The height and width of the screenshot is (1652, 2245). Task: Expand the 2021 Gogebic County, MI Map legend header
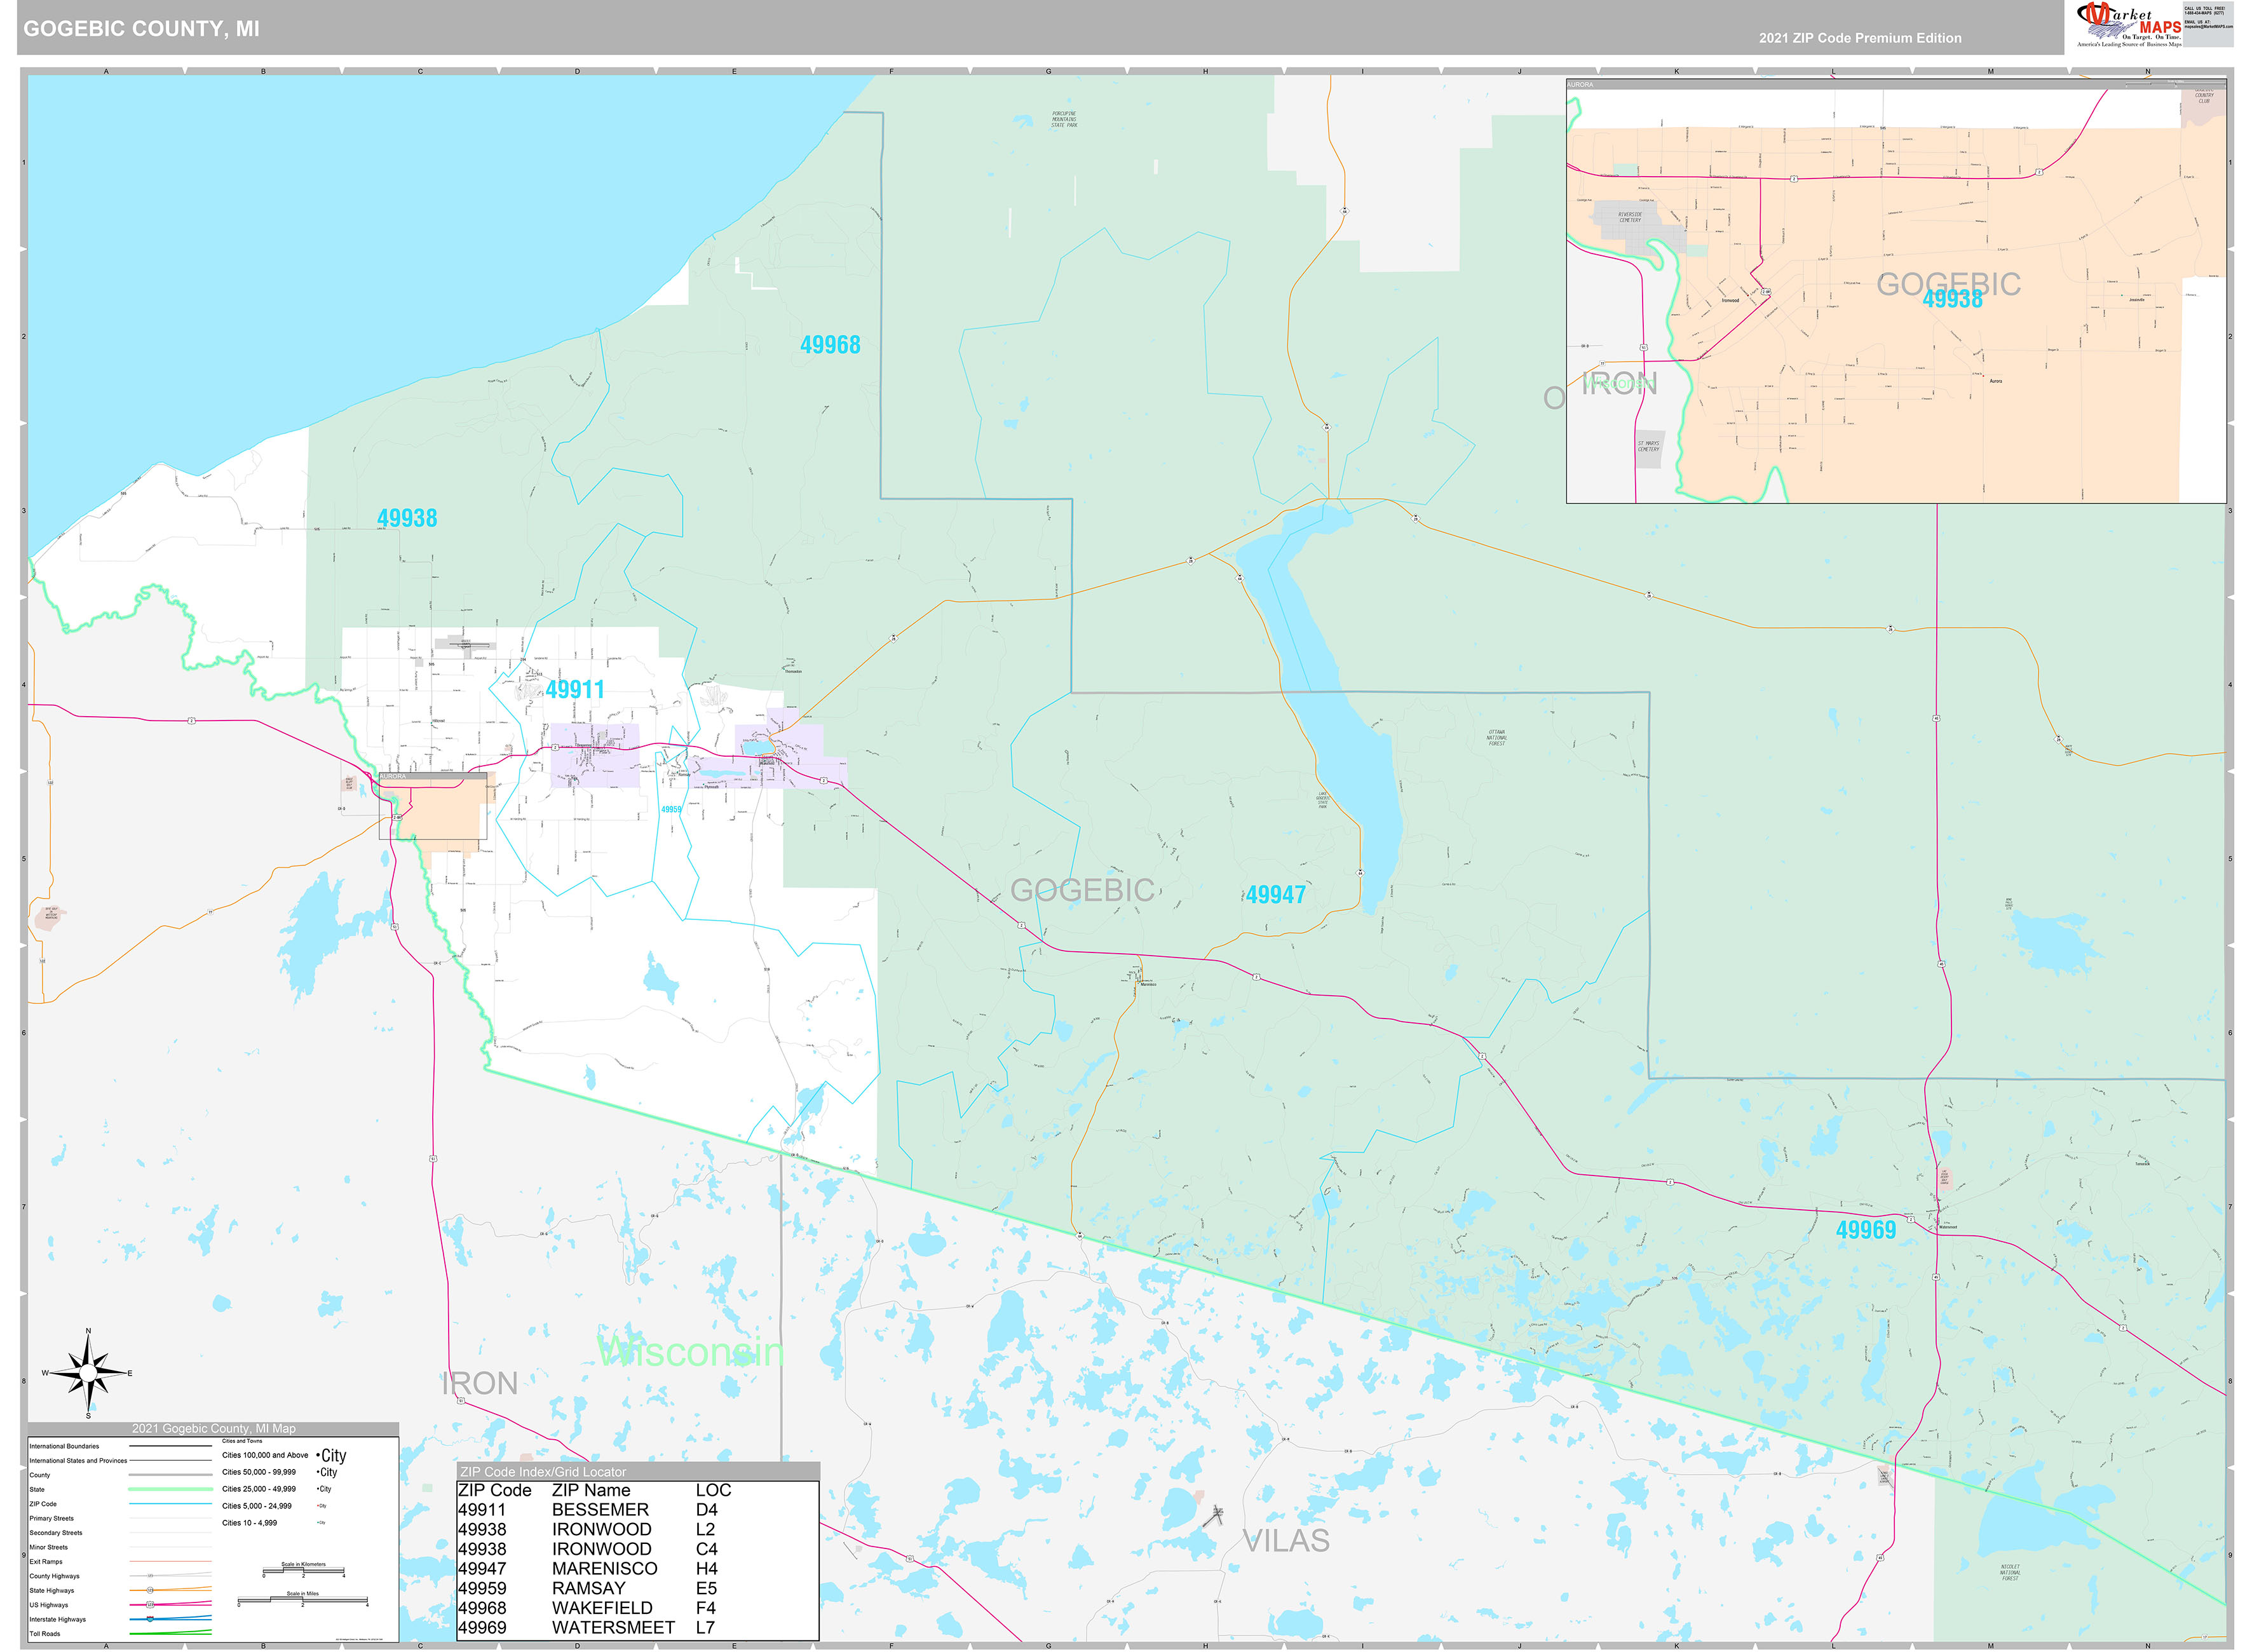214,1428
